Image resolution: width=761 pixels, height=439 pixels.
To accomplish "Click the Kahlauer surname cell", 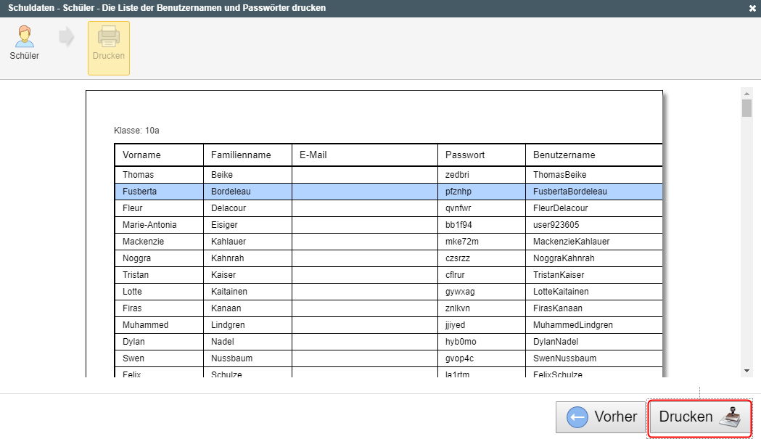I will (247, 242).
